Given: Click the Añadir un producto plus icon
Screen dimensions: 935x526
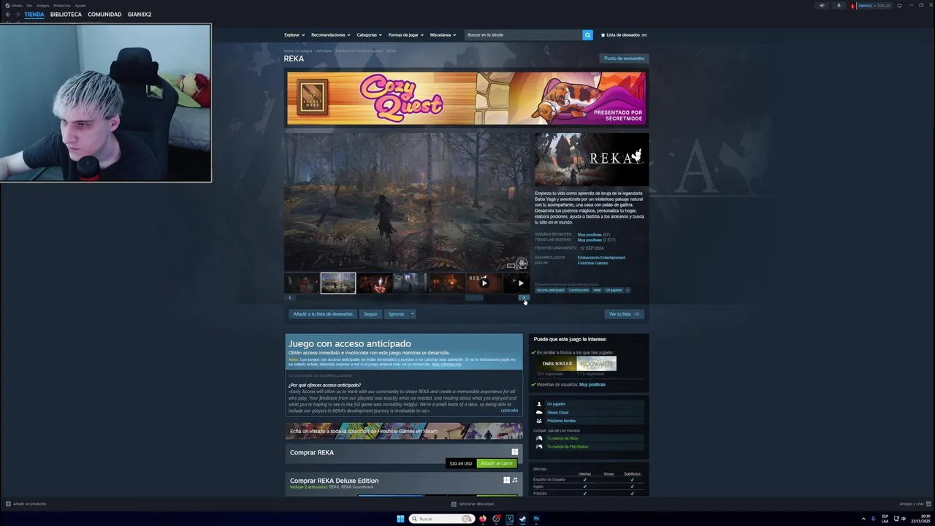Looking at the screenshot, I should 8,503.
